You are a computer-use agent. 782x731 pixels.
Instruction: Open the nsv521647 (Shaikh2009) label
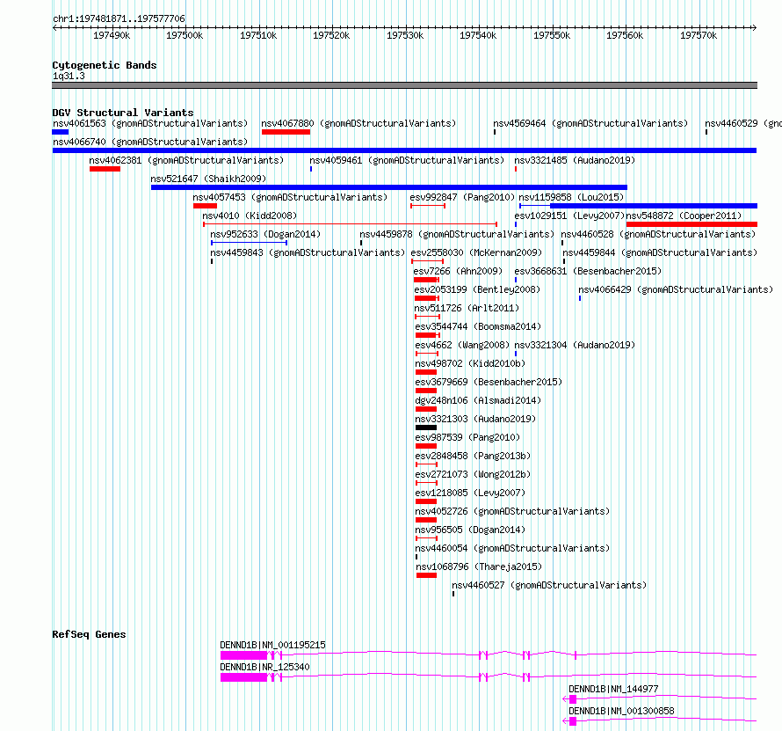coord(208,179)
